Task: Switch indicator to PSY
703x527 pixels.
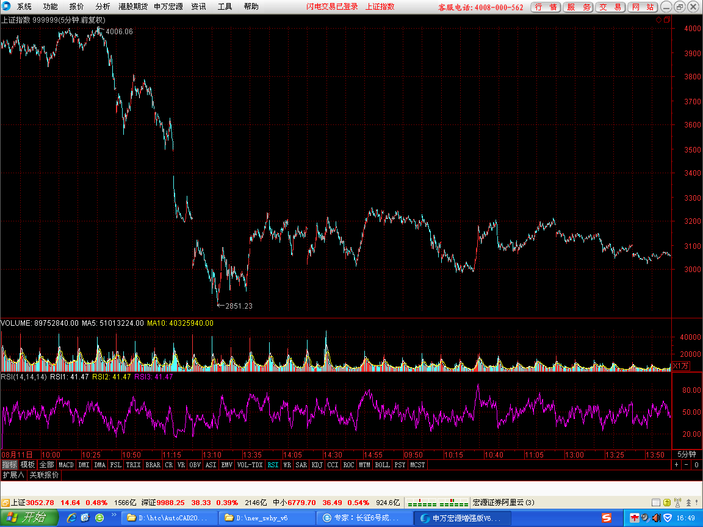Action: (400, 465)
